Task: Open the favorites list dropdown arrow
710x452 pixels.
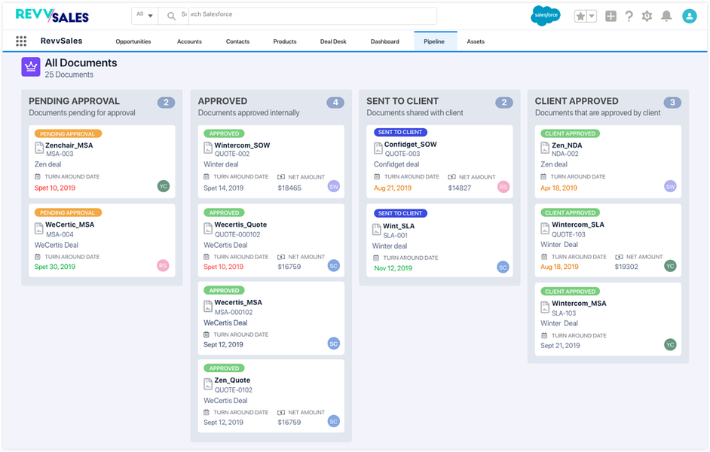Action: point(592,17)
